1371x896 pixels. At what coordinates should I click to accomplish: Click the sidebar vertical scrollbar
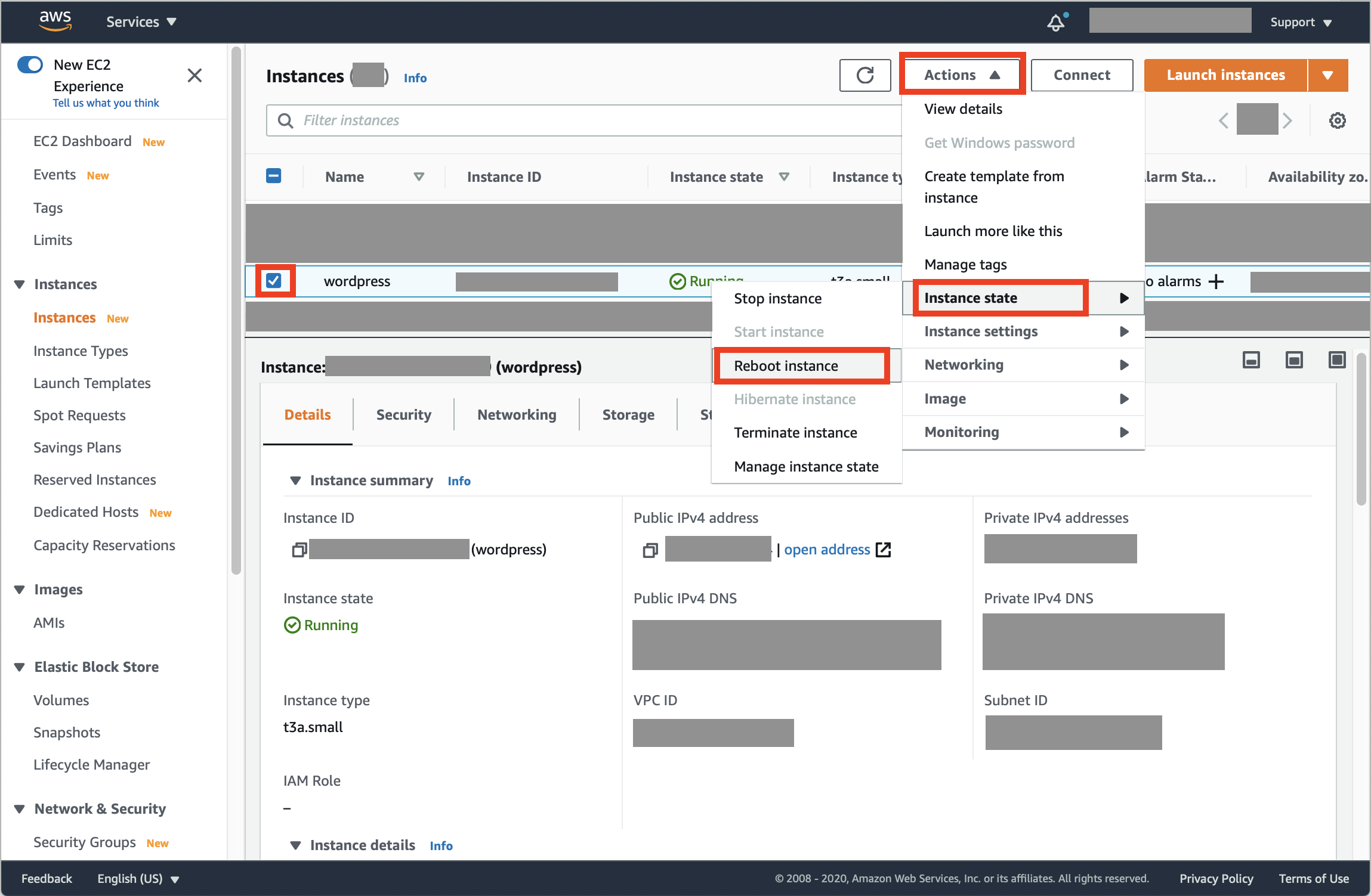(236, 310)
